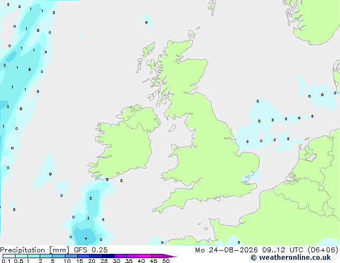The height and width of the screenshot is (263, 340).
Task: Click the legend label '0.5'
Action: (x=19, y=261)
